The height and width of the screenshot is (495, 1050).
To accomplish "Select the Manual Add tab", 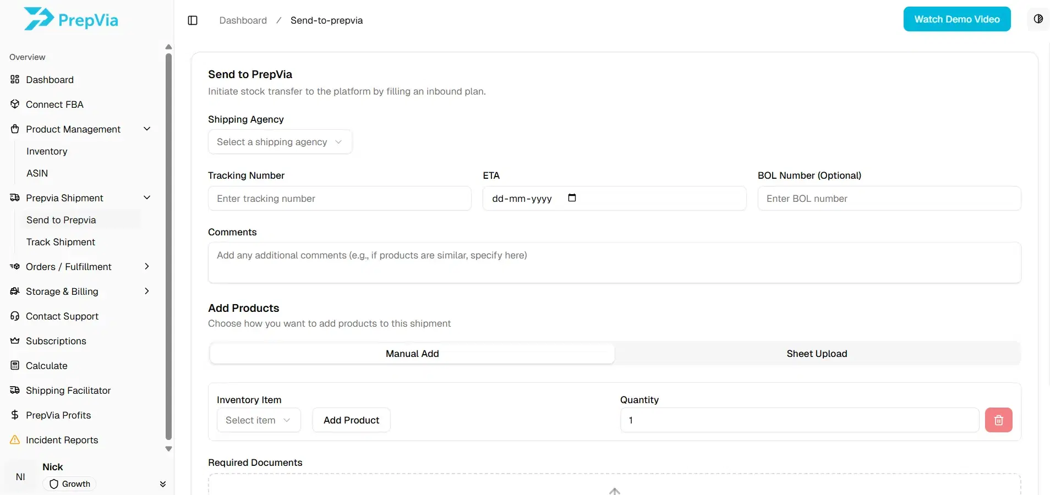I will [x=412, y=354].
